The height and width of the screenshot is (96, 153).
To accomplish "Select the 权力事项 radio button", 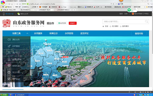I will (110, 26).
